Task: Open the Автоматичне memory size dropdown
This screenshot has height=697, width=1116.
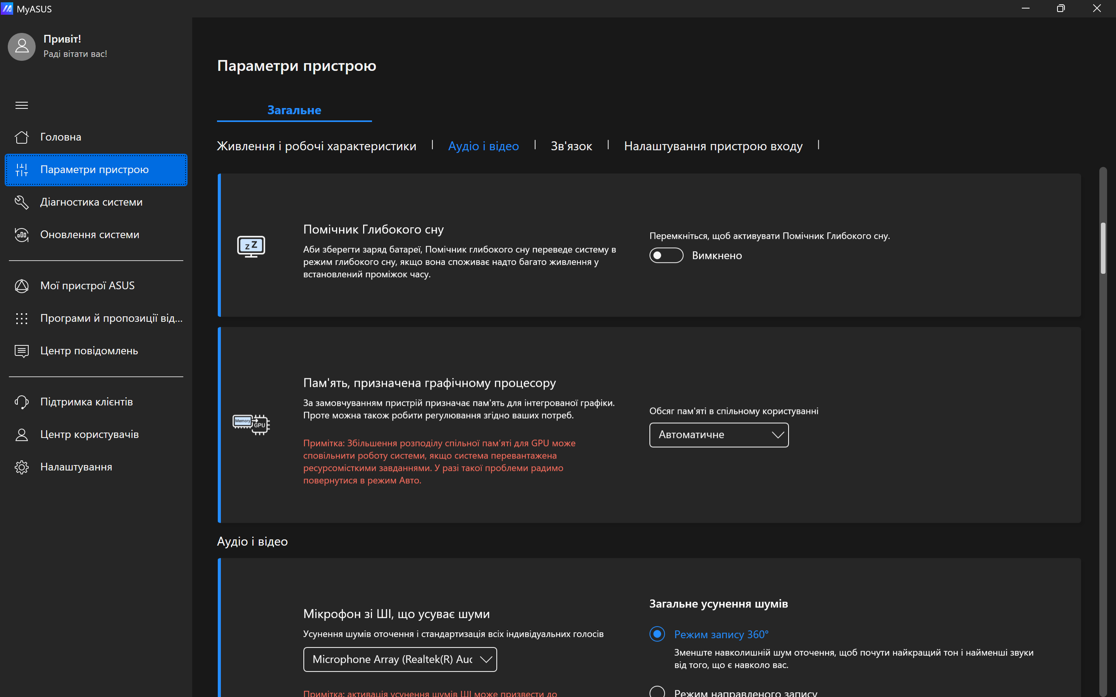Action: [x=718, y=435]
